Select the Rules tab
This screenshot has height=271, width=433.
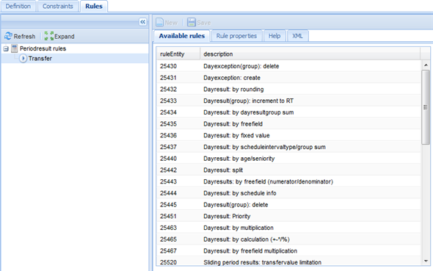pos(94,6)
